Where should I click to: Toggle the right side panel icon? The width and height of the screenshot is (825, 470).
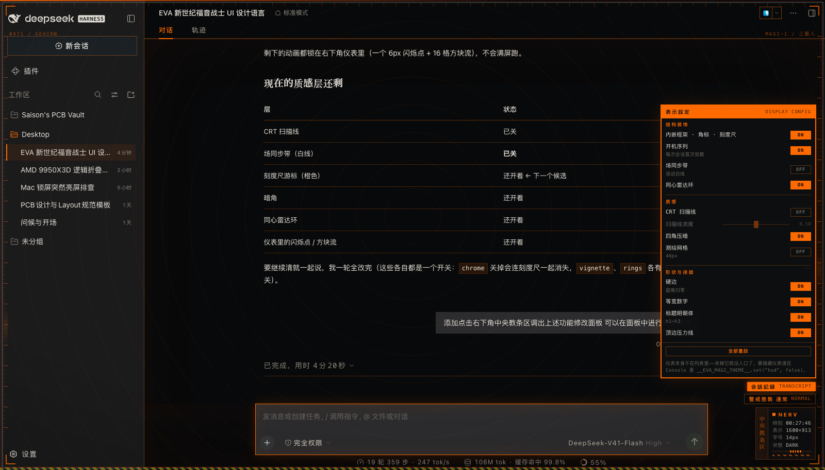812,13
